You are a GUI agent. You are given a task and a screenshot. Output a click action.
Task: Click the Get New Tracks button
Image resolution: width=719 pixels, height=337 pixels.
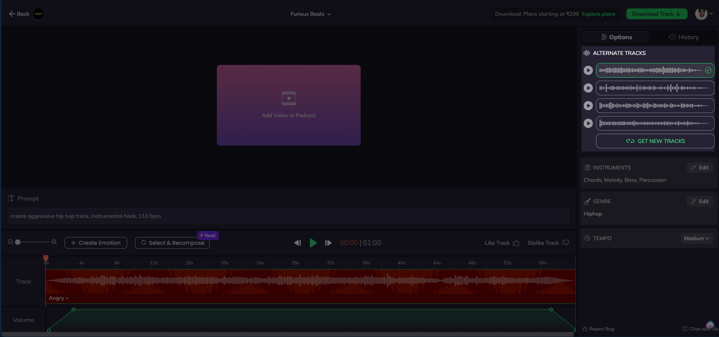click(655, 141)
